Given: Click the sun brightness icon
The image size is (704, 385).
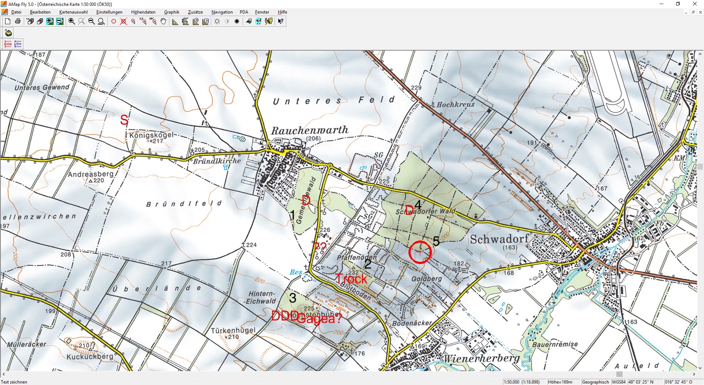Looking at the screenshot, I should tap(217, 21).
